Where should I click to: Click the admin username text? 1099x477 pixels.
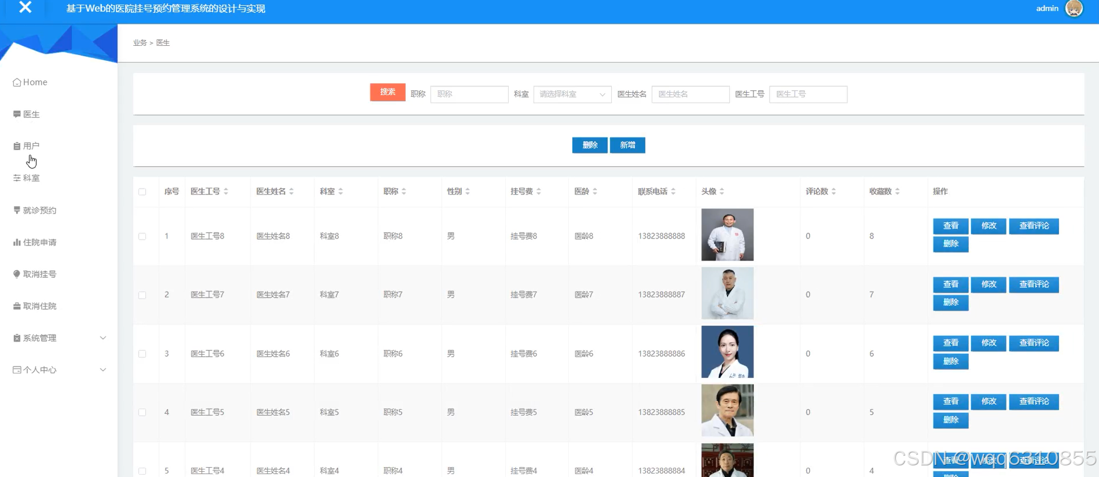tap(1047, 8)
